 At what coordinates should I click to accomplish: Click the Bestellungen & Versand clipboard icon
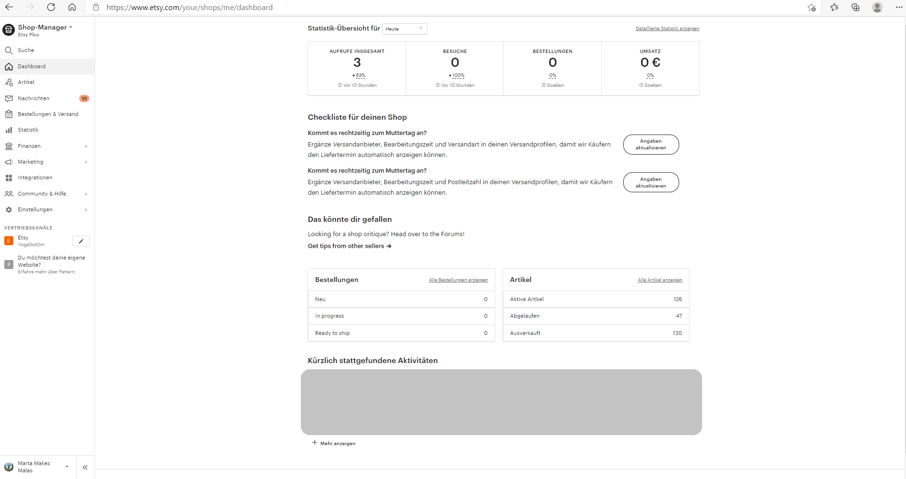(9, 114)
